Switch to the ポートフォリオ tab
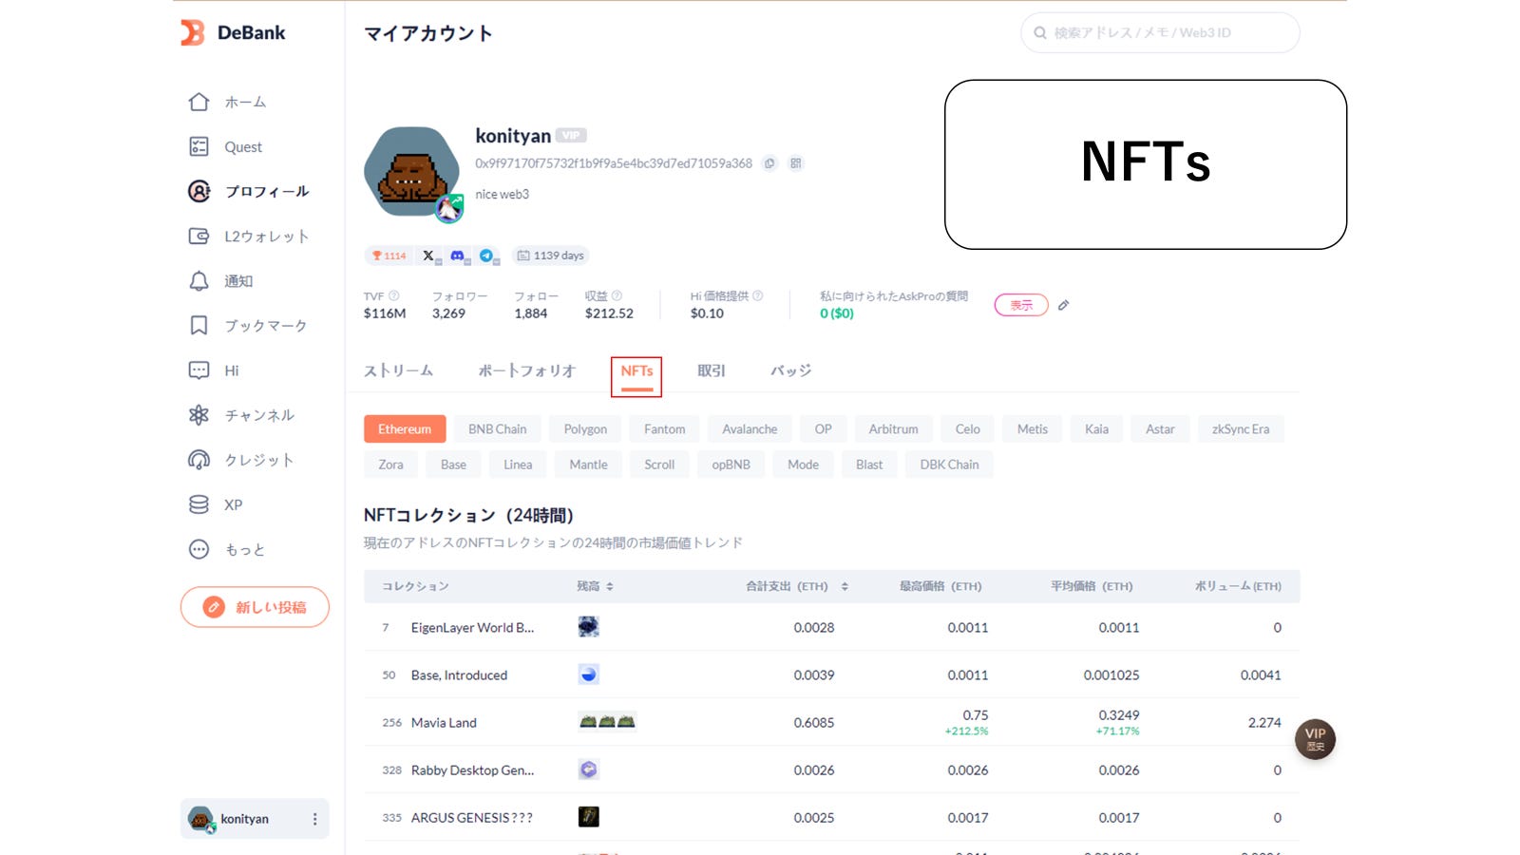The width and height of the screenshot is (1520, 855). 527,370
